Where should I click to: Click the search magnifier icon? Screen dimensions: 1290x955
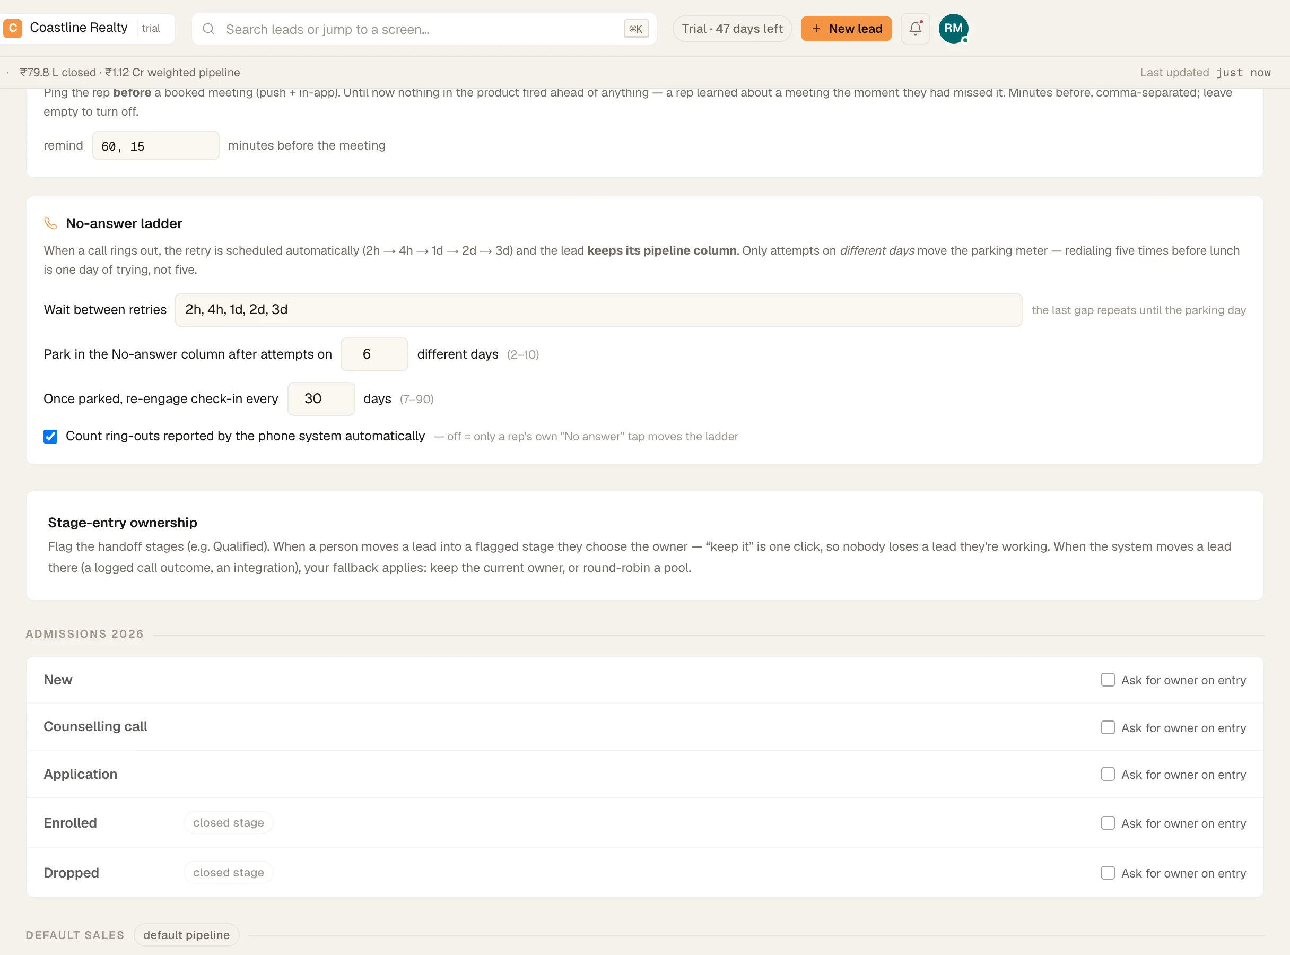[208, 29]
